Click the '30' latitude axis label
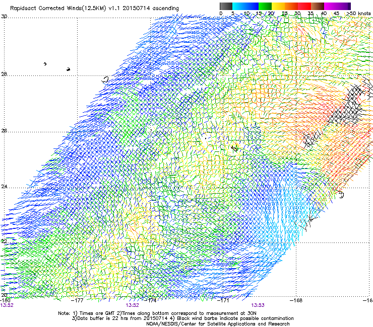The image size is (373, 327). [x=4, y=17]
